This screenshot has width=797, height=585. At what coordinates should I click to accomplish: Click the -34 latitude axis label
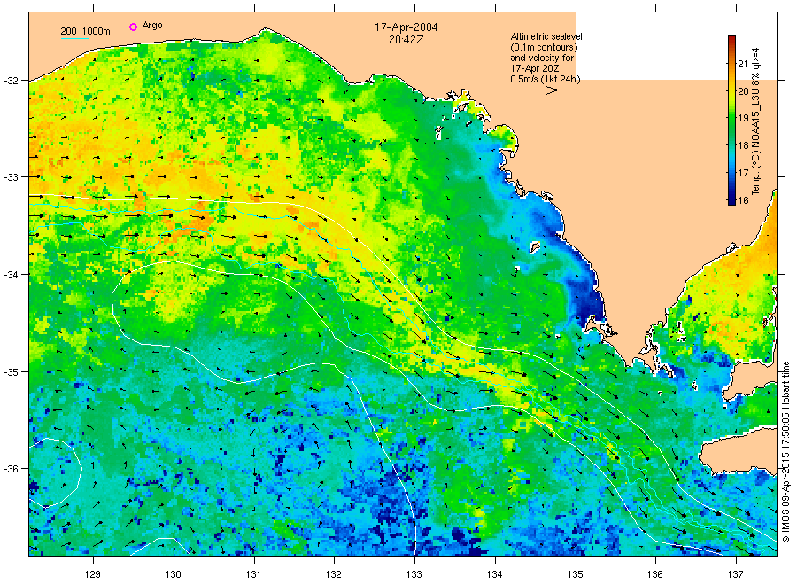[10, 275]
